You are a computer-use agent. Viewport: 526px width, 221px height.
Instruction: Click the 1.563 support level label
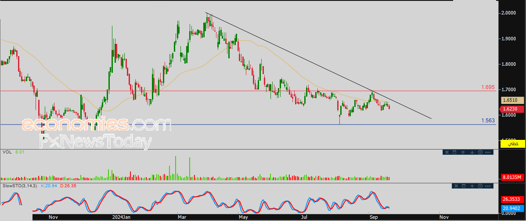pyautogui.click(x=488, y=121)
